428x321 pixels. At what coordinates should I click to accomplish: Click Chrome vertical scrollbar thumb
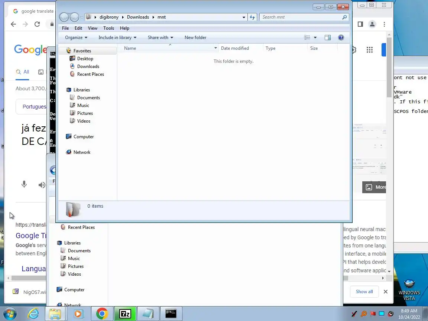click(389, 67)
